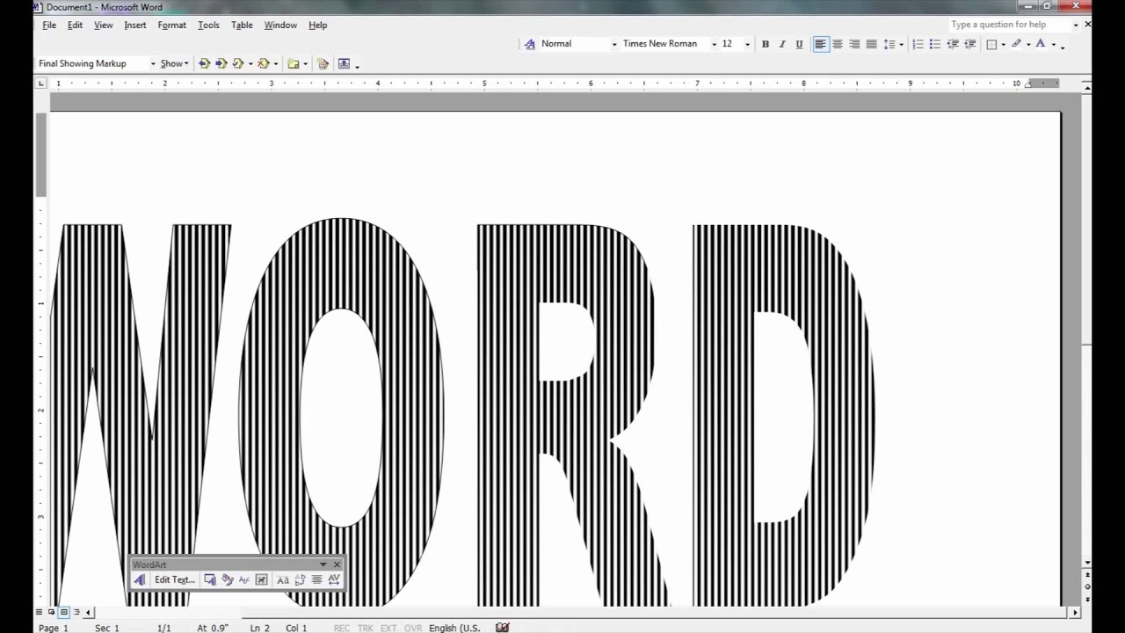This screenshot has width=1125, height=633.
Task: Toggle Underline formatting
Action: [x=799, y=44]
